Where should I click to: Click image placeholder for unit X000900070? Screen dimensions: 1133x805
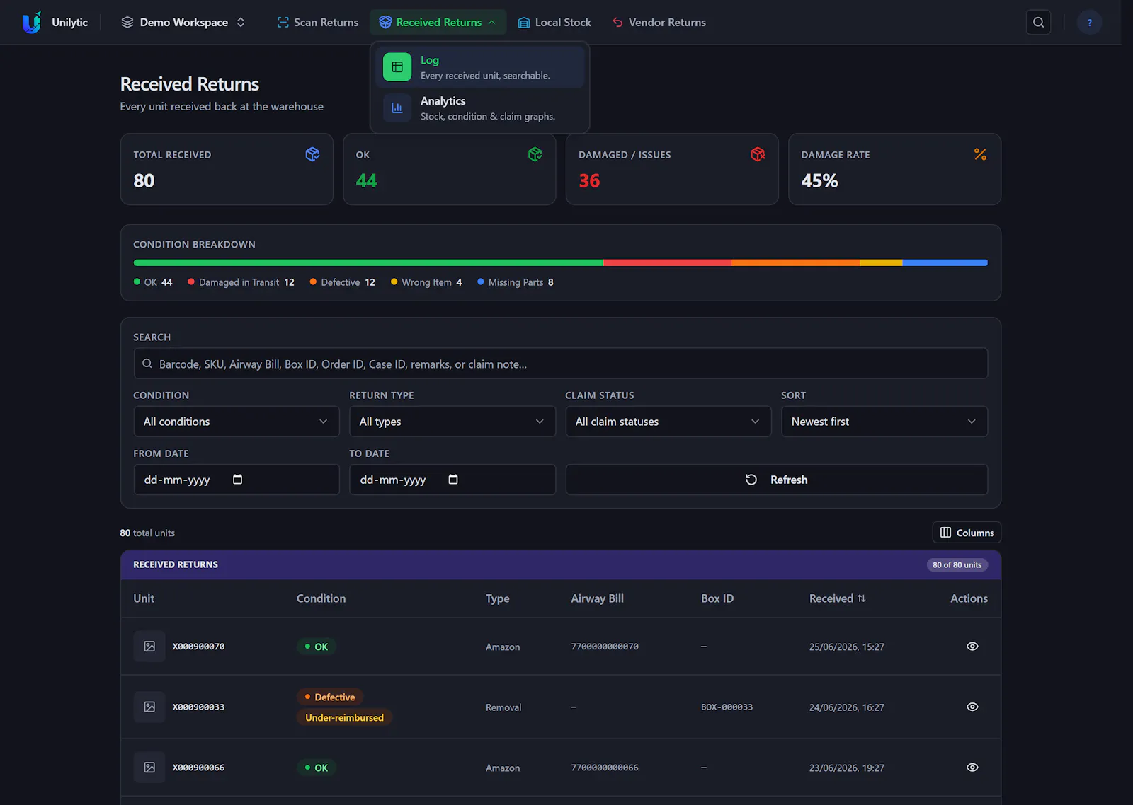tap(149, 647)
